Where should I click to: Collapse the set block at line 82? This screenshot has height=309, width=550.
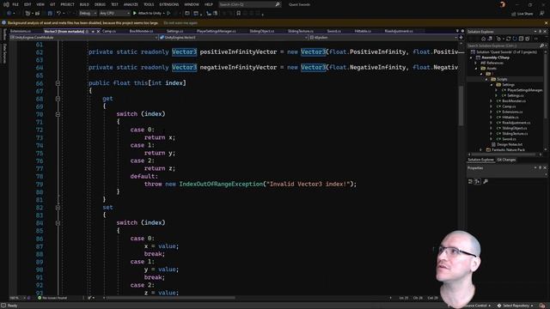click(58, 208)
